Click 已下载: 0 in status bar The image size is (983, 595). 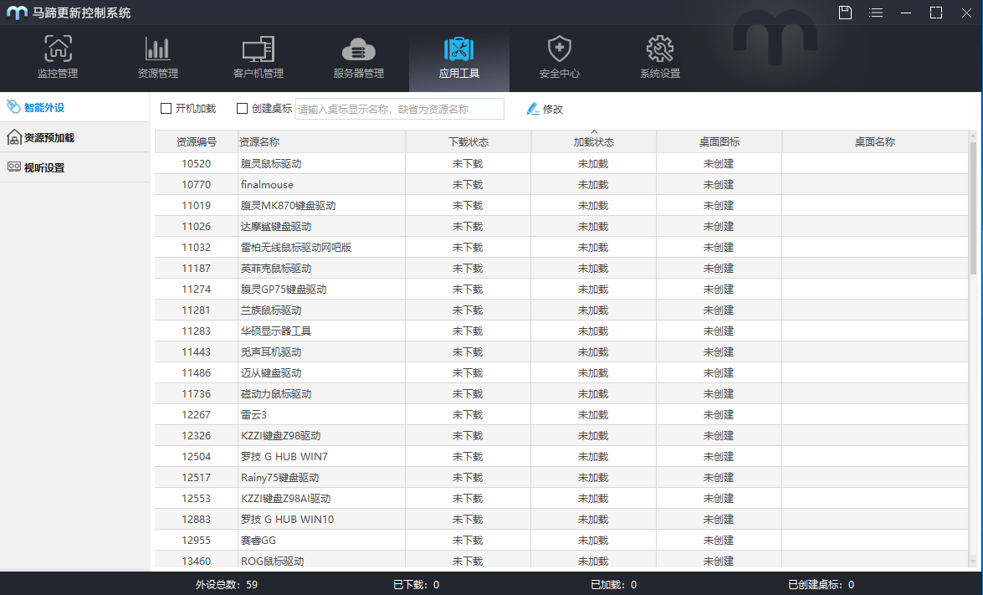[417, 584]
